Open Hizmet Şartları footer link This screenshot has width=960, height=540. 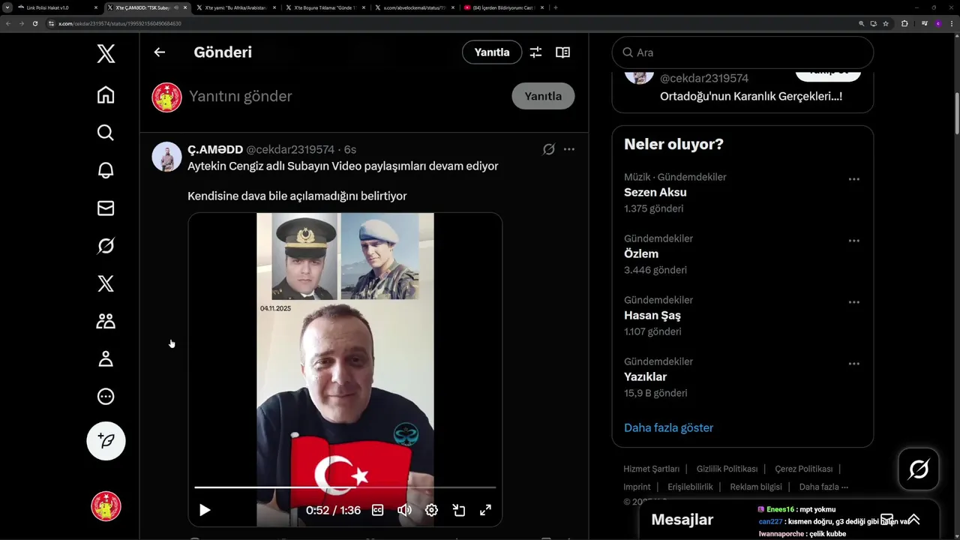651,469
